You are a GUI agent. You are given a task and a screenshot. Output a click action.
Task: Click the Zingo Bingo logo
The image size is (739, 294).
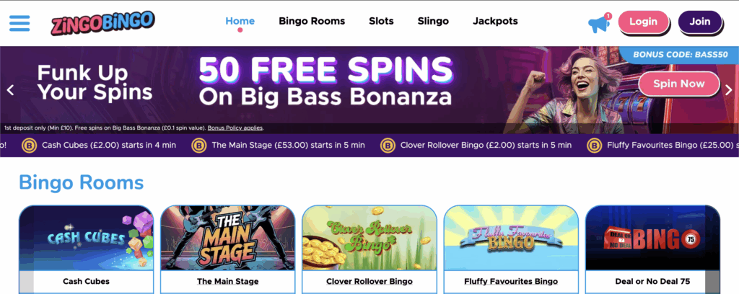(x=102, y=22)
